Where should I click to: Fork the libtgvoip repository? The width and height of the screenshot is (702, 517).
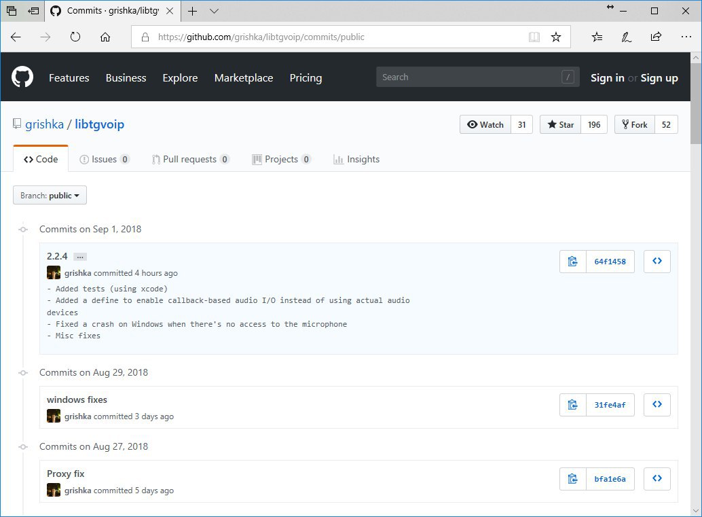tap(635, 124)
